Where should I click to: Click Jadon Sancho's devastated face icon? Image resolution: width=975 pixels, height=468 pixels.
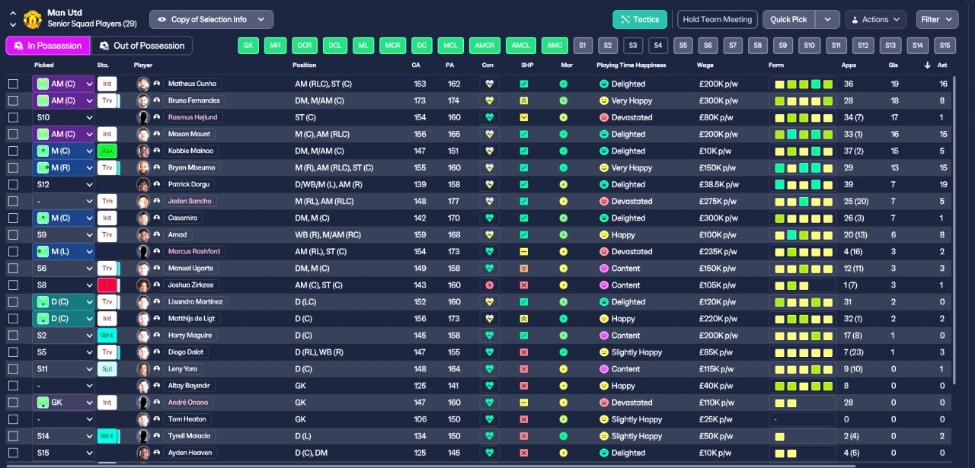604,201
